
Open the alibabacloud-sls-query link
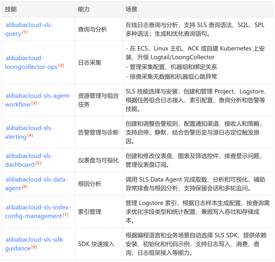(x=29, y=29)
